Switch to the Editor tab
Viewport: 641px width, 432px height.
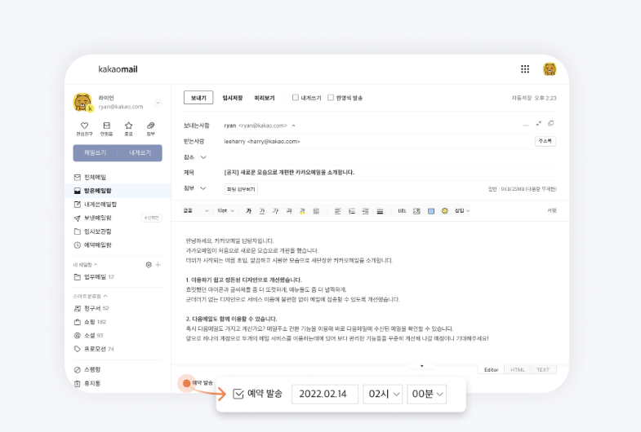point(491,369)
